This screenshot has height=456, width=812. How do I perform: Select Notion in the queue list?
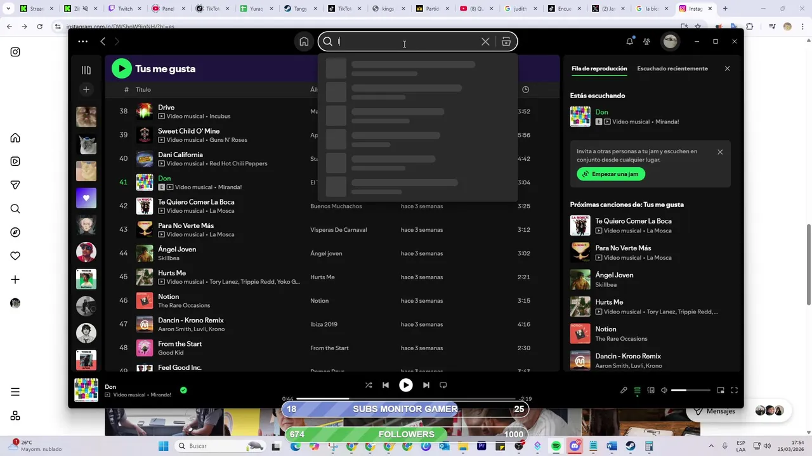[650, 334]
